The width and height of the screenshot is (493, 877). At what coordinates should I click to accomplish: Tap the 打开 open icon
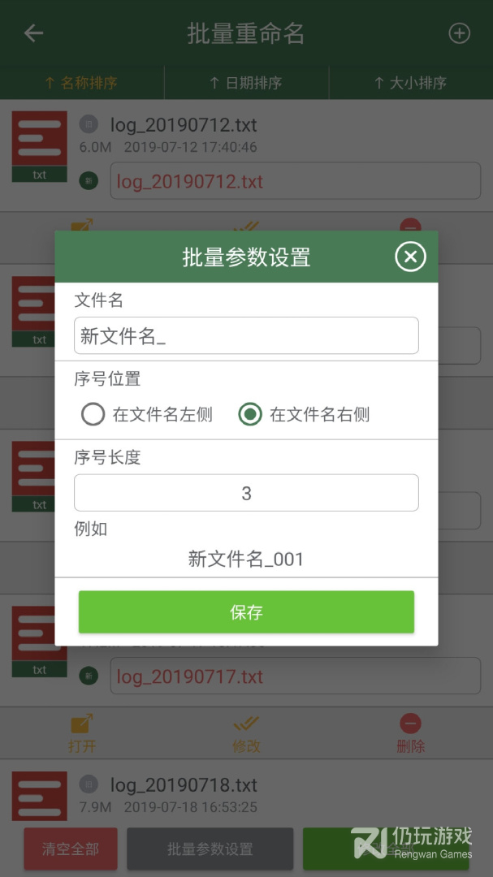pos(82,725)
